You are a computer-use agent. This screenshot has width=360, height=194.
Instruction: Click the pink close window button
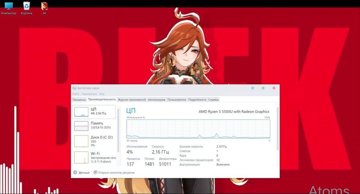click(x=274, y=88)
